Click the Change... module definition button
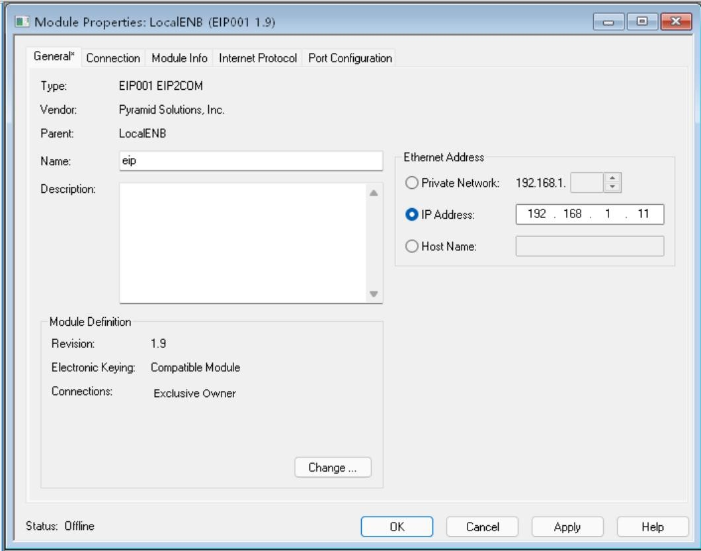The height and width of the screenshot is (551, 701). pos(333,467)
